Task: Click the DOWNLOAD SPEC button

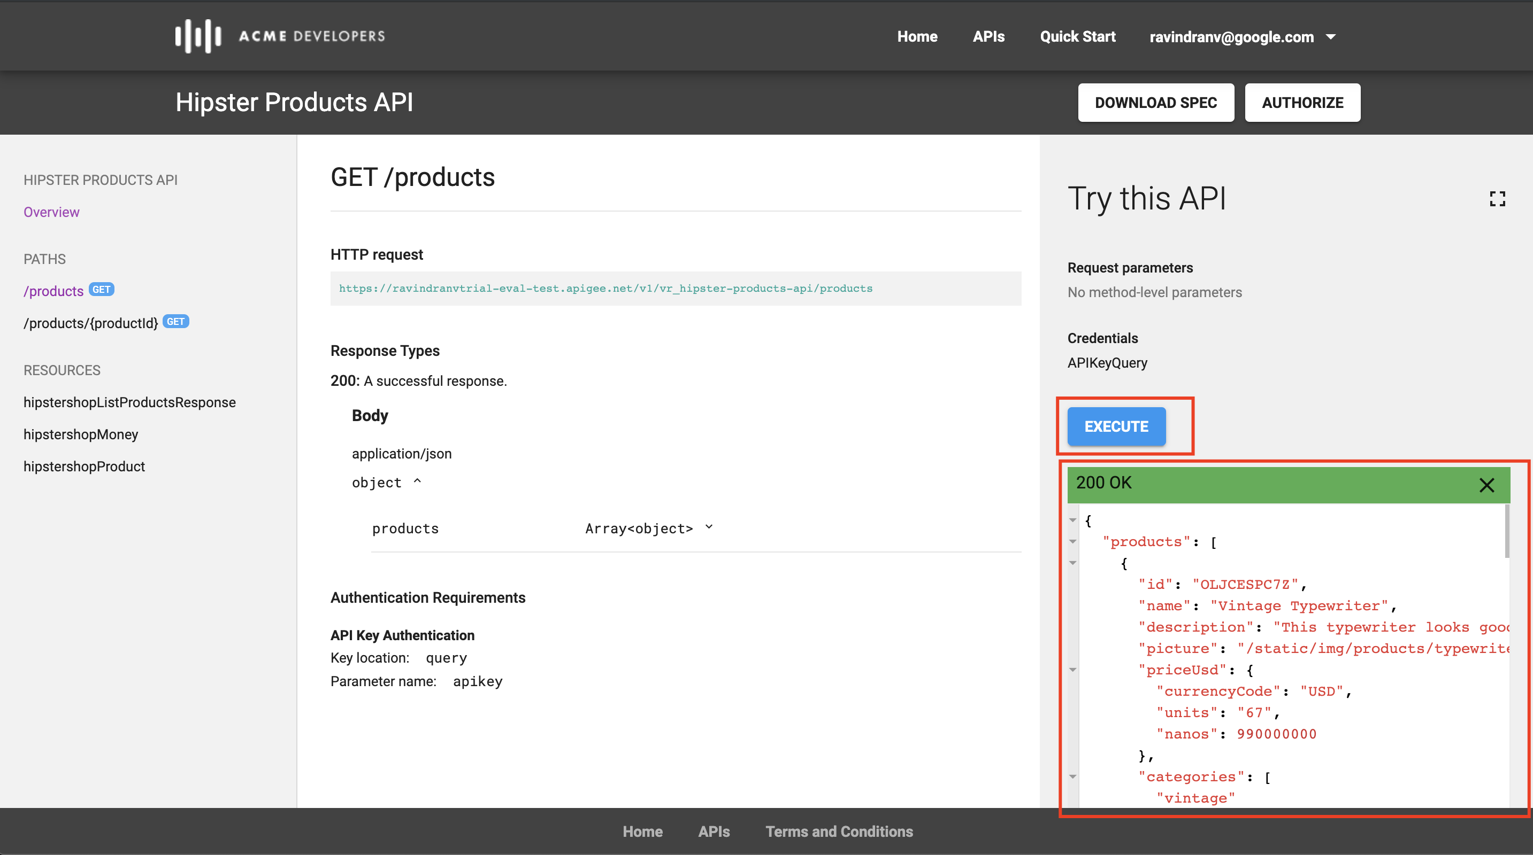Action: [x=1156, y=103]
